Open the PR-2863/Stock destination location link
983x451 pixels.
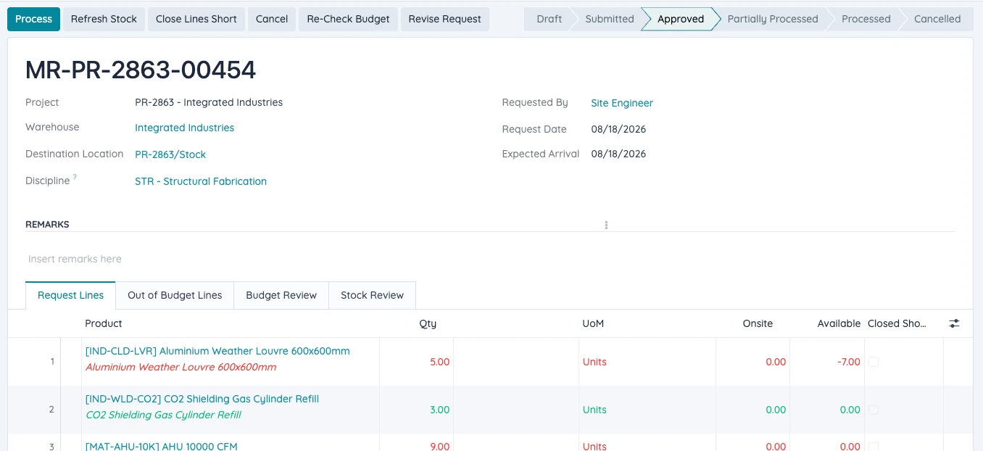tap(170, 154)
